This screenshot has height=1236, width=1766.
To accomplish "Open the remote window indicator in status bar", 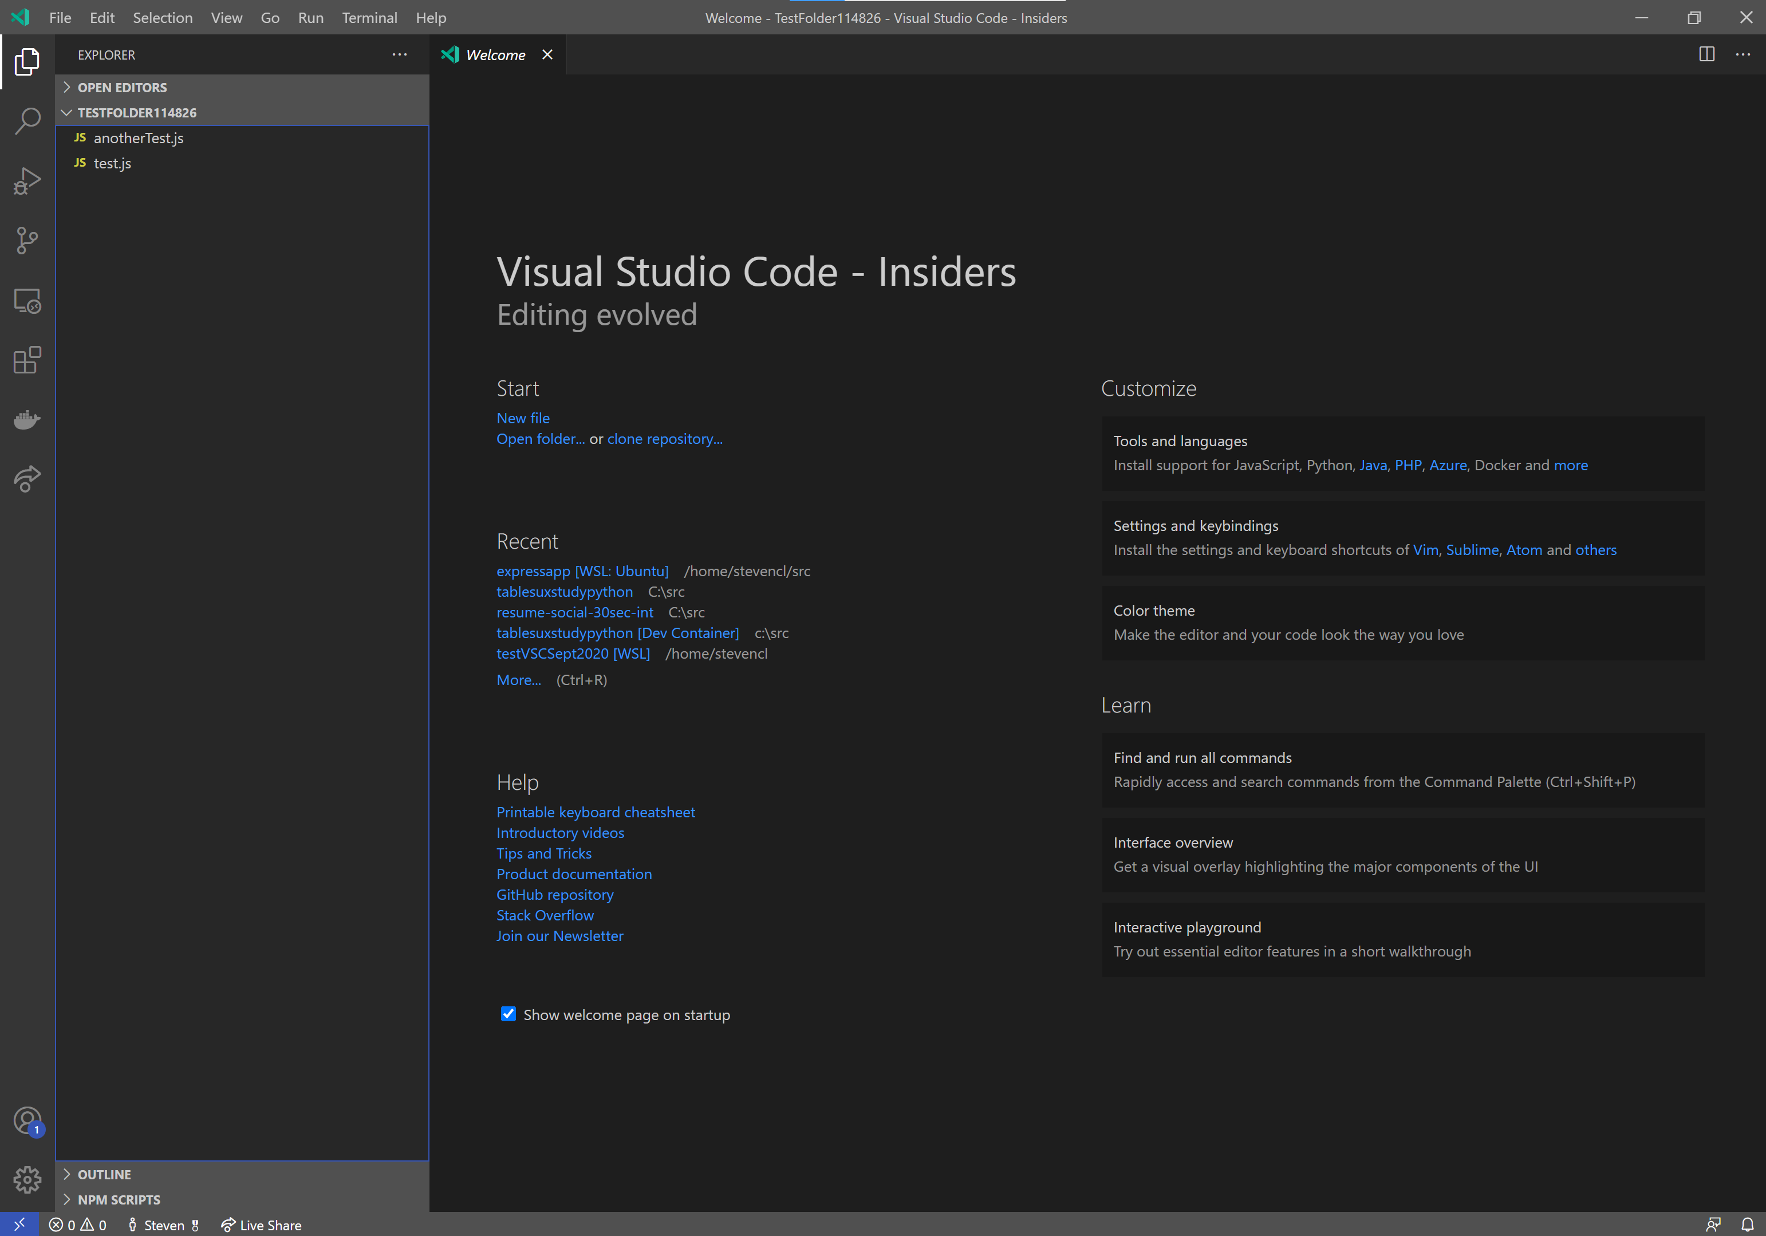I will (19, 1224).
